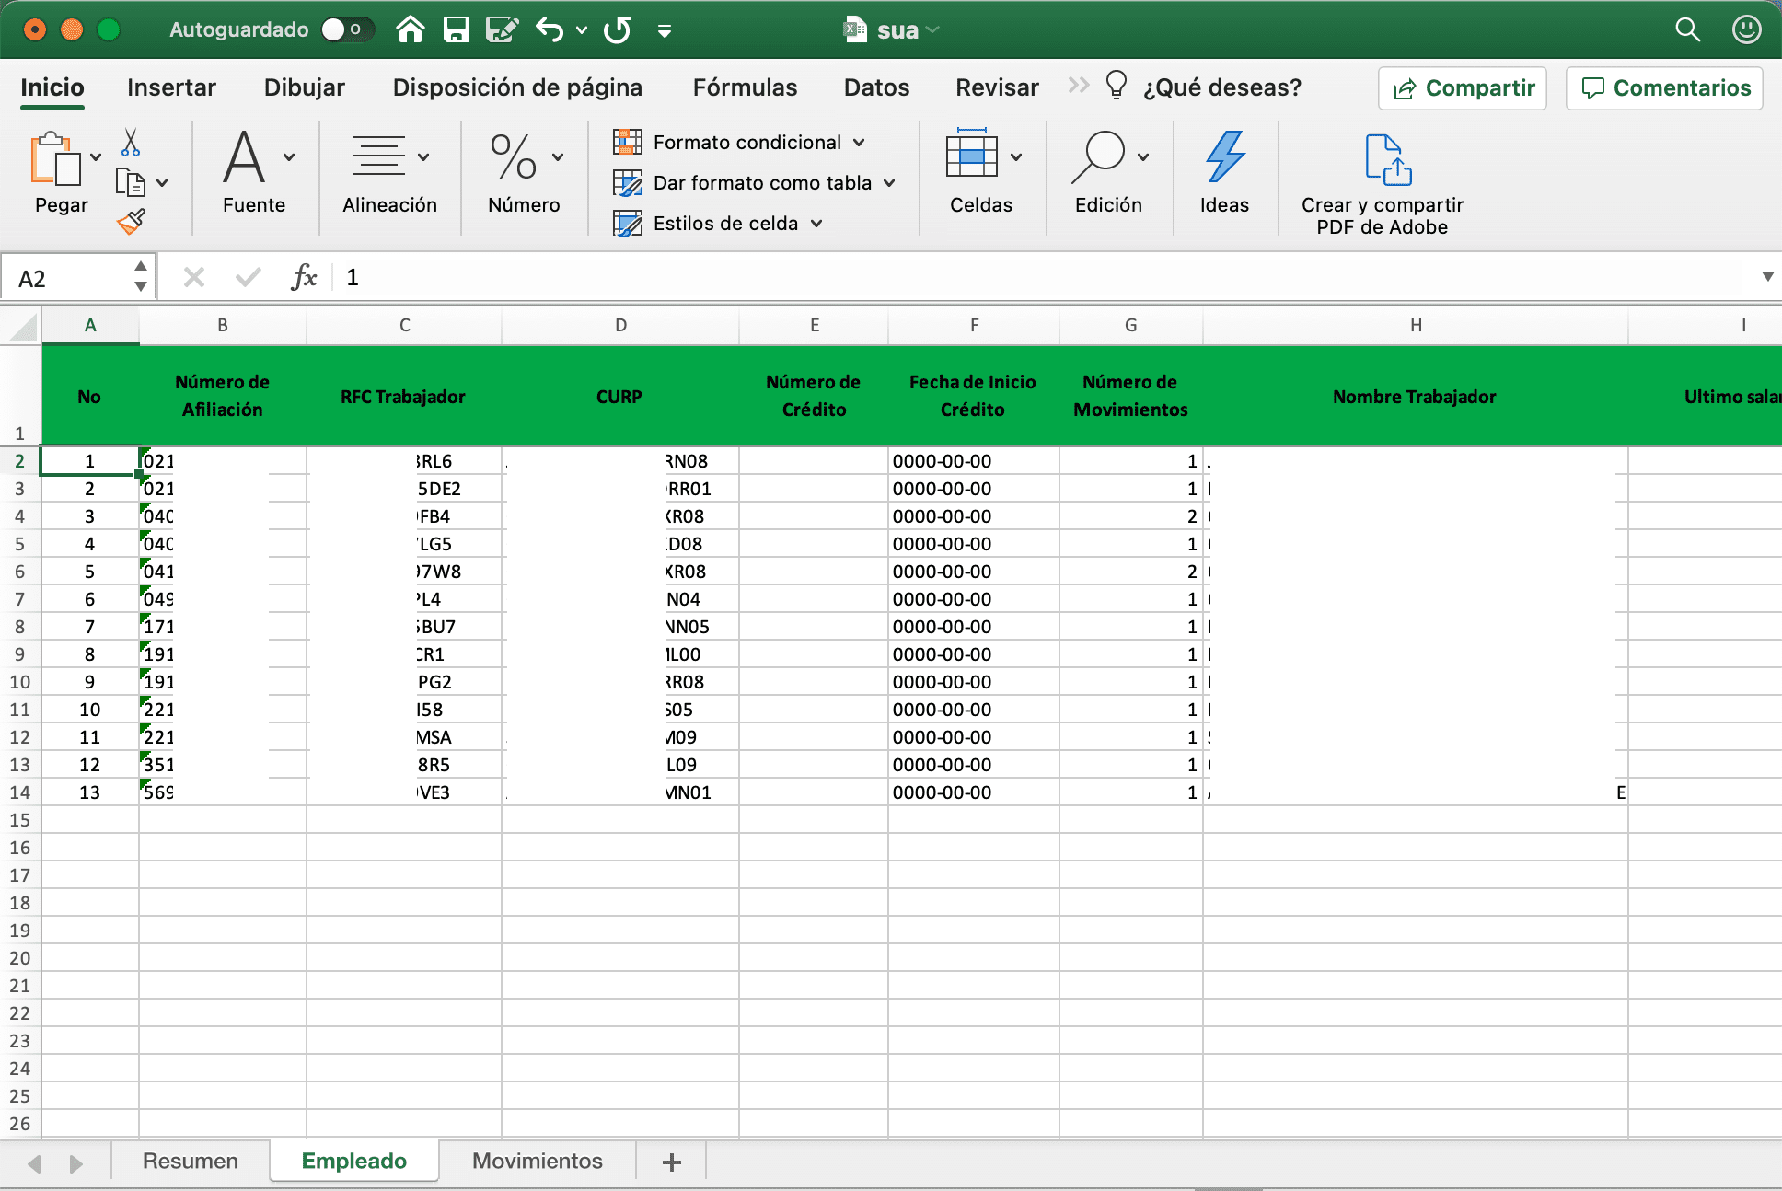This screenshot has width=1782, height=1191.
Task: Select the format painter brush icon
Action: tap(132, 221)
